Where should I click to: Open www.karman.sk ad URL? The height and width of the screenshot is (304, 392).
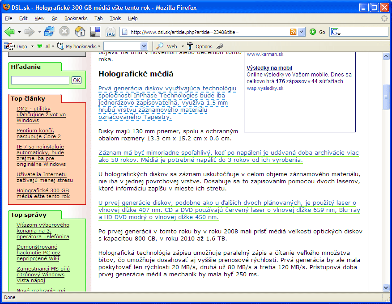click(265, 54)
